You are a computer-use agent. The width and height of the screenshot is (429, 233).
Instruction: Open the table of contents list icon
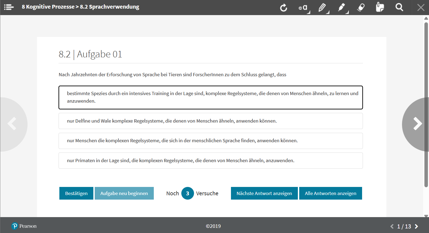(9, 7)
